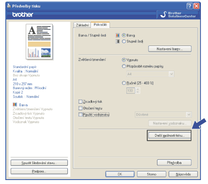Open the Brother Solutions Center logo link

178,15
